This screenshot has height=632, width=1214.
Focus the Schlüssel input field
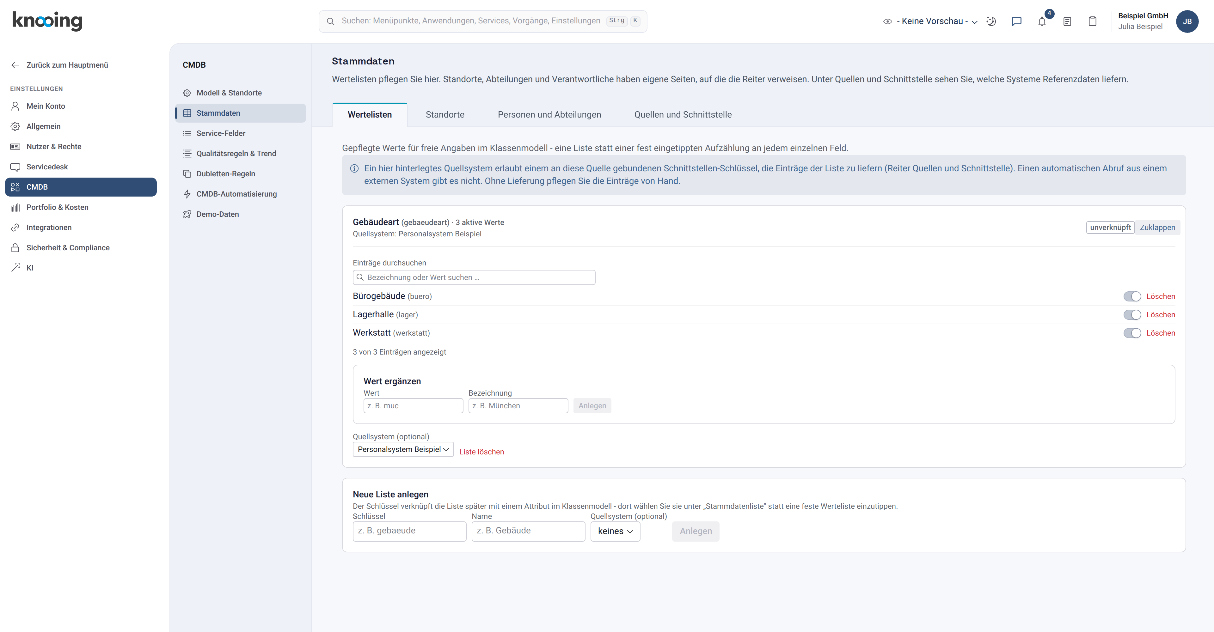409,531
